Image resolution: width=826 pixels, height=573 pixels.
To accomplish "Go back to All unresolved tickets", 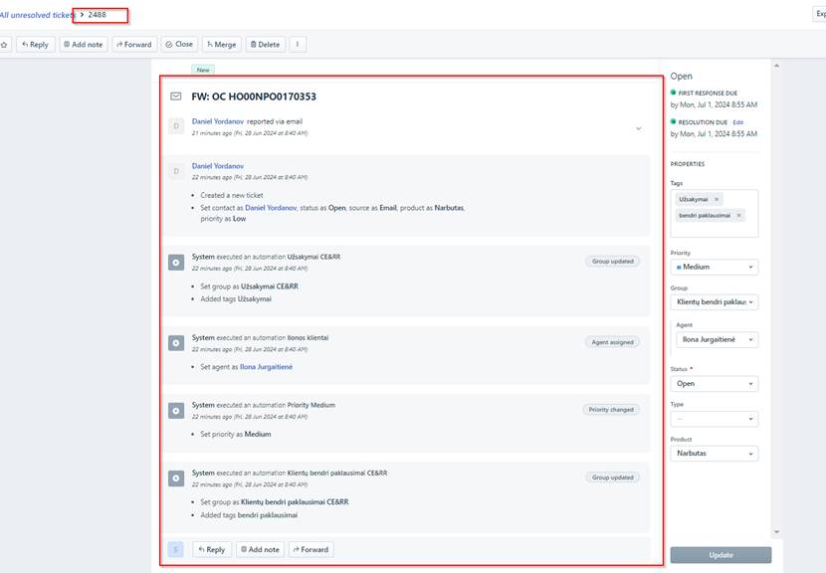I will (37, 15).
